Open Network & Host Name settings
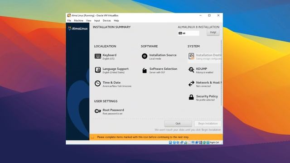Screen dimensions: 290x163 (204, 84)
